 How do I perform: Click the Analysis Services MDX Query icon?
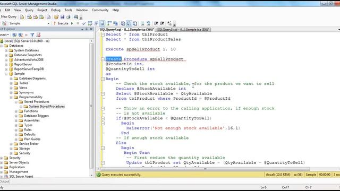pyautogui.click(x=29, y=16)
